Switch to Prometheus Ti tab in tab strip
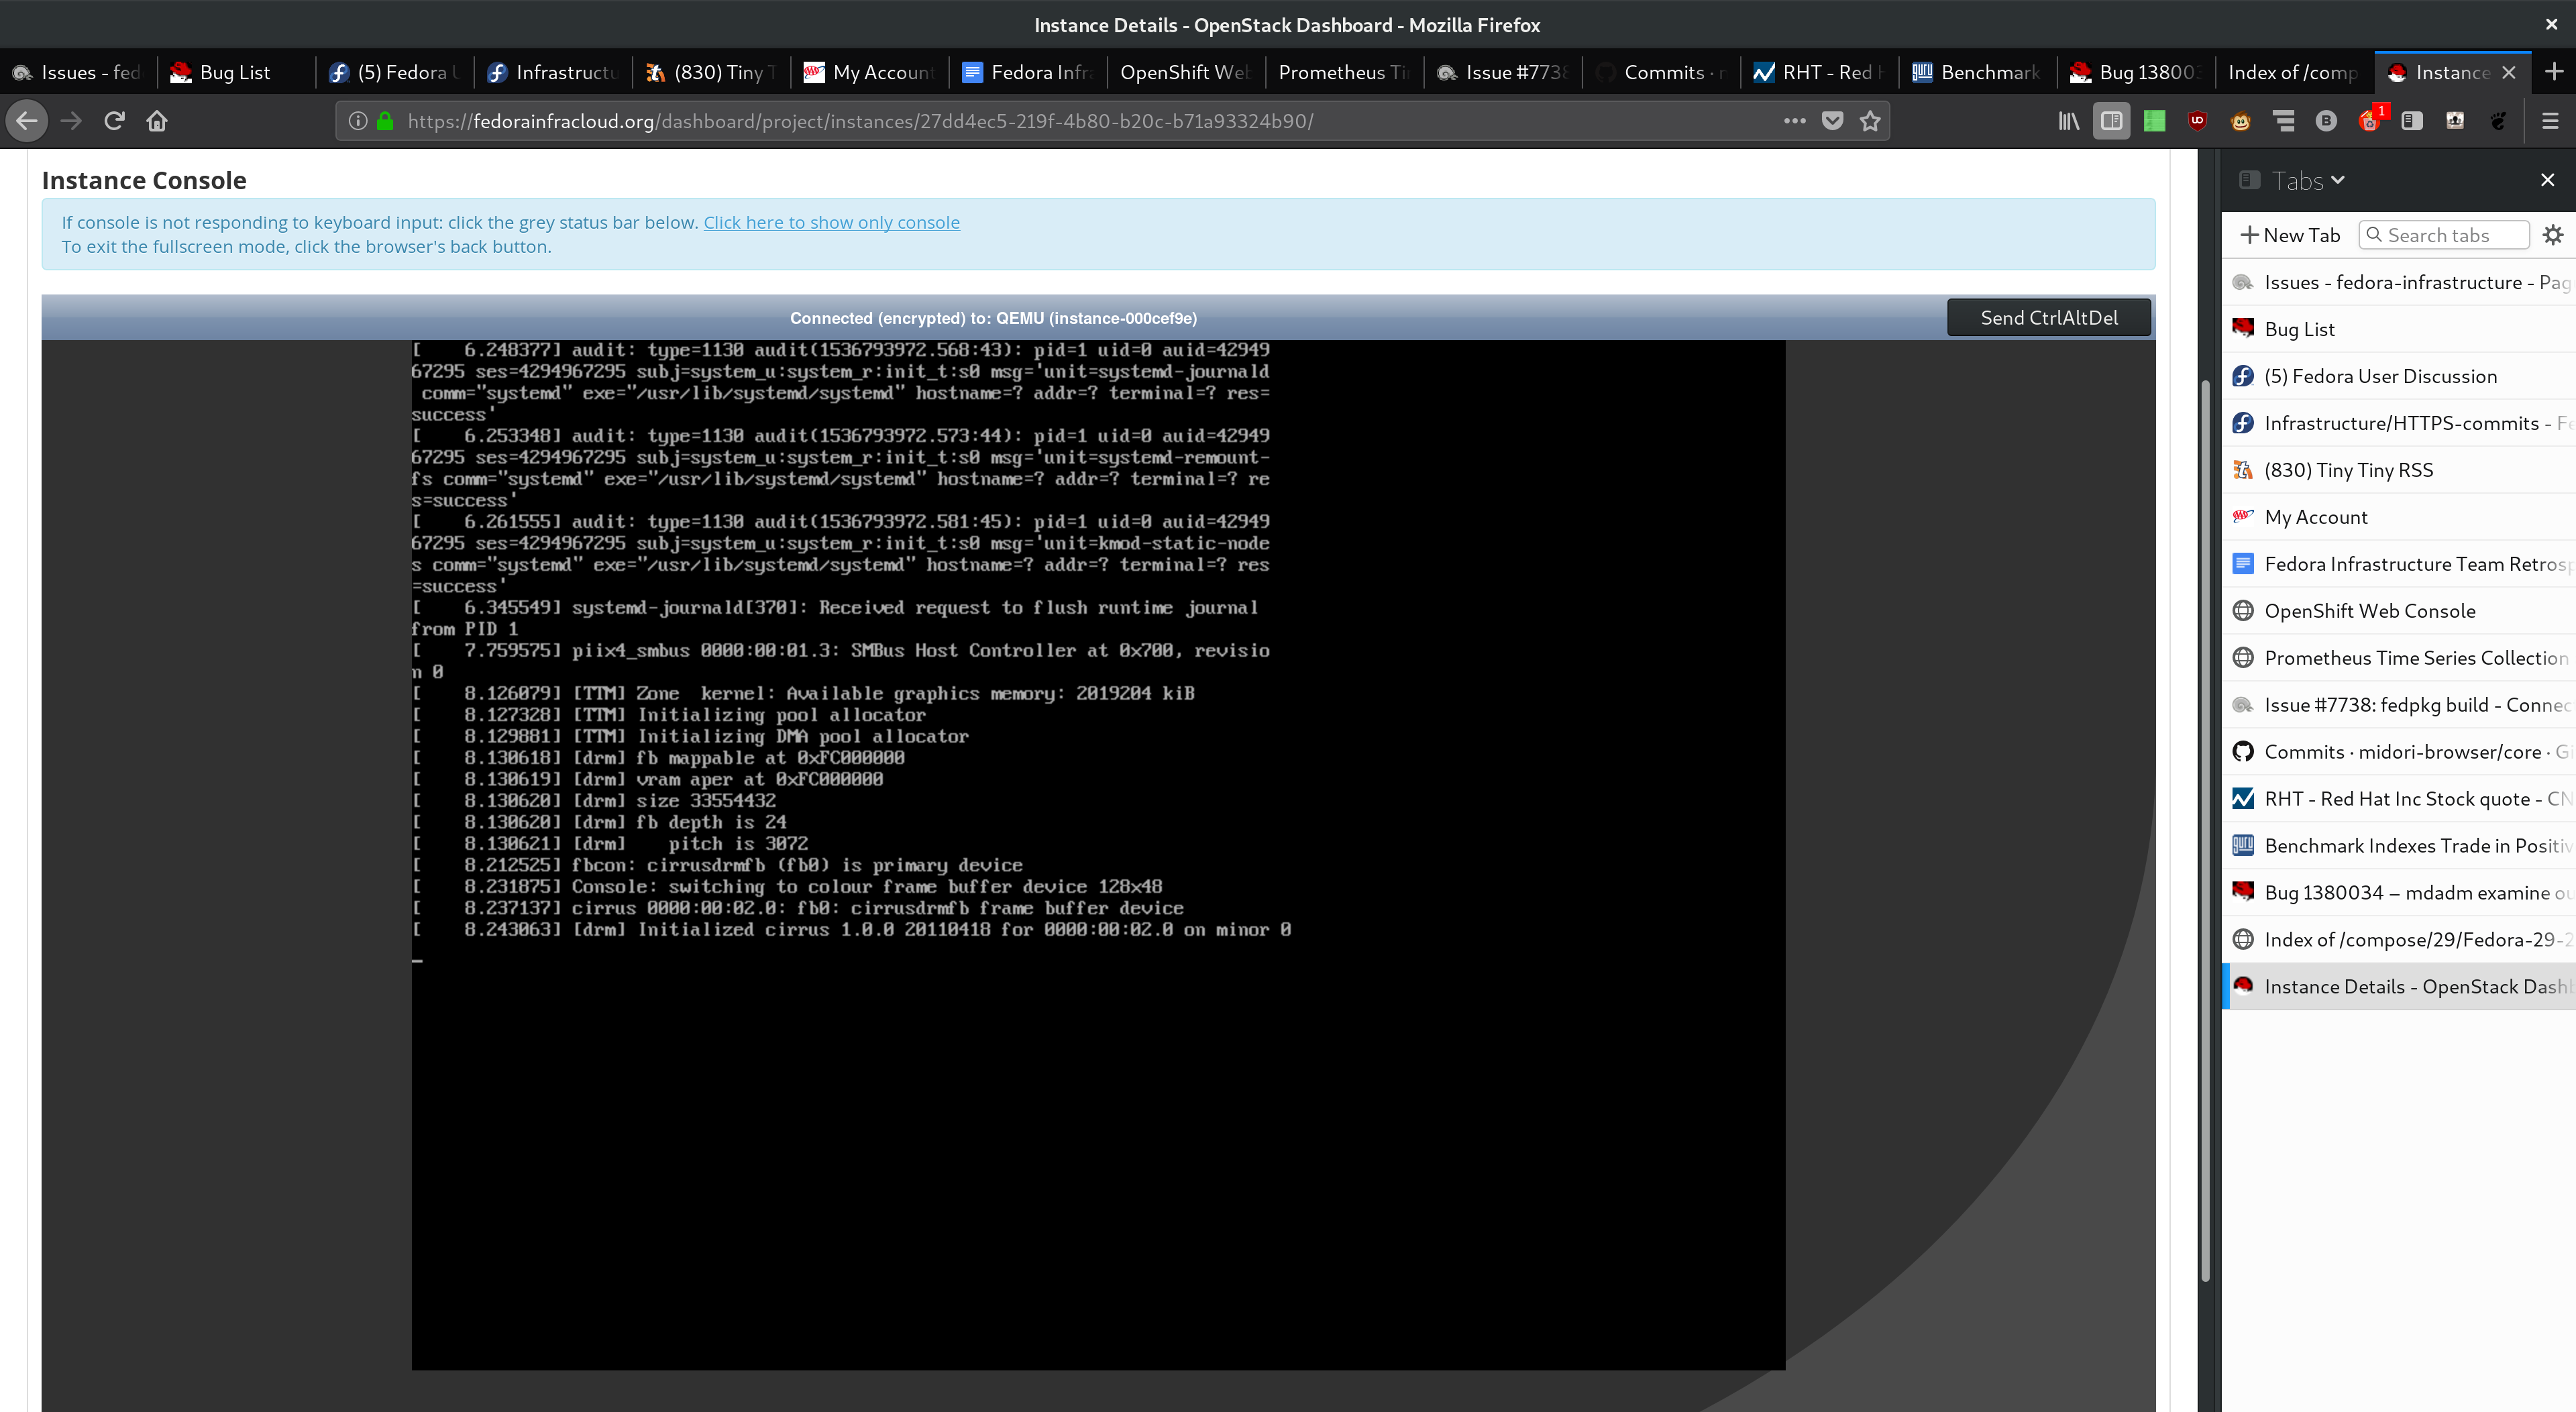This screenshot has height=1412, width=2576. click(1343, 72)
